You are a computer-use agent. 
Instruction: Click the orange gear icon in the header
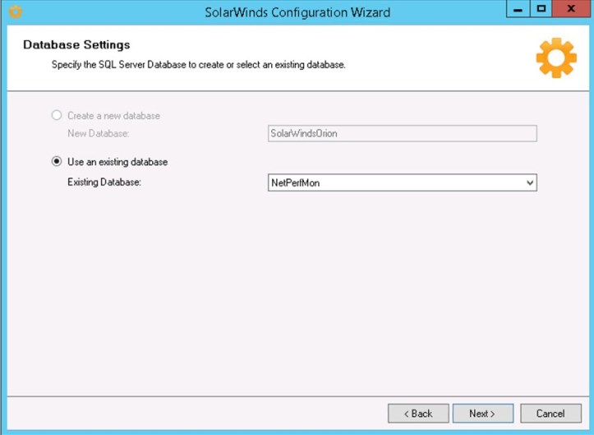[x=556, y=58]
